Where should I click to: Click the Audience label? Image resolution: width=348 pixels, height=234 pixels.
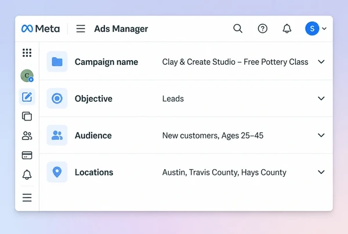coord(93,136)
